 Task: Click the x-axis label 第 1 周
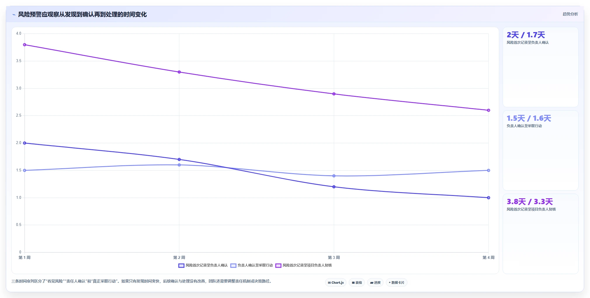point(25,257)
